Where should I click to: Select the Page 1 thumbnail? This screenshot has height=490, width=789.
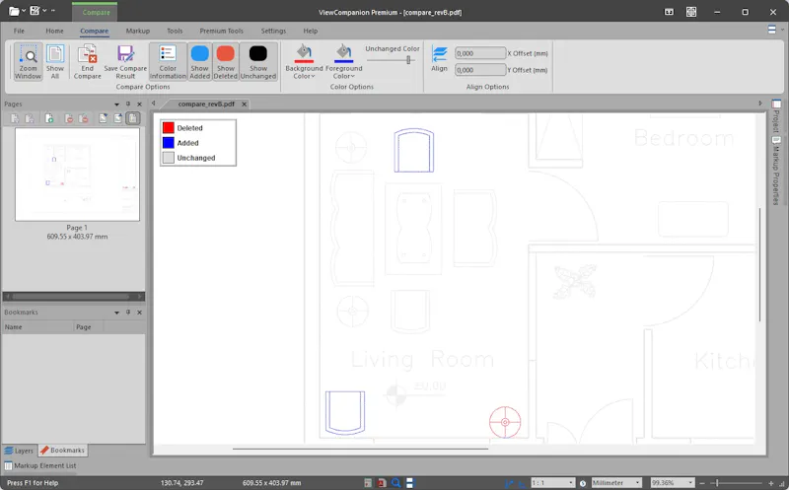(x=77, y=175)
